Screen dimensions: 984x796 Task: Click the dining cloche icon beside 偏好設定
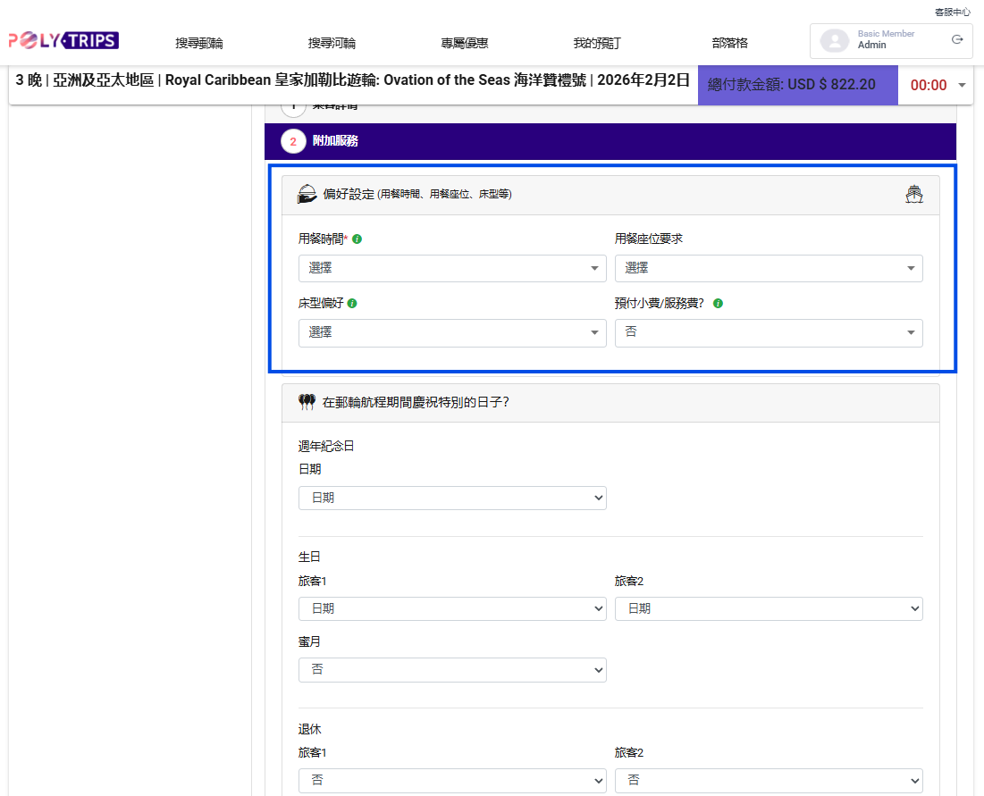pyautogui.click(x=307, y=194)
